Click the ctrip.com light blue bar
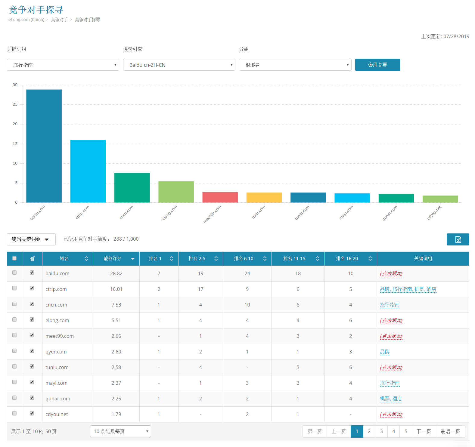475x447 pixels. 88,171
